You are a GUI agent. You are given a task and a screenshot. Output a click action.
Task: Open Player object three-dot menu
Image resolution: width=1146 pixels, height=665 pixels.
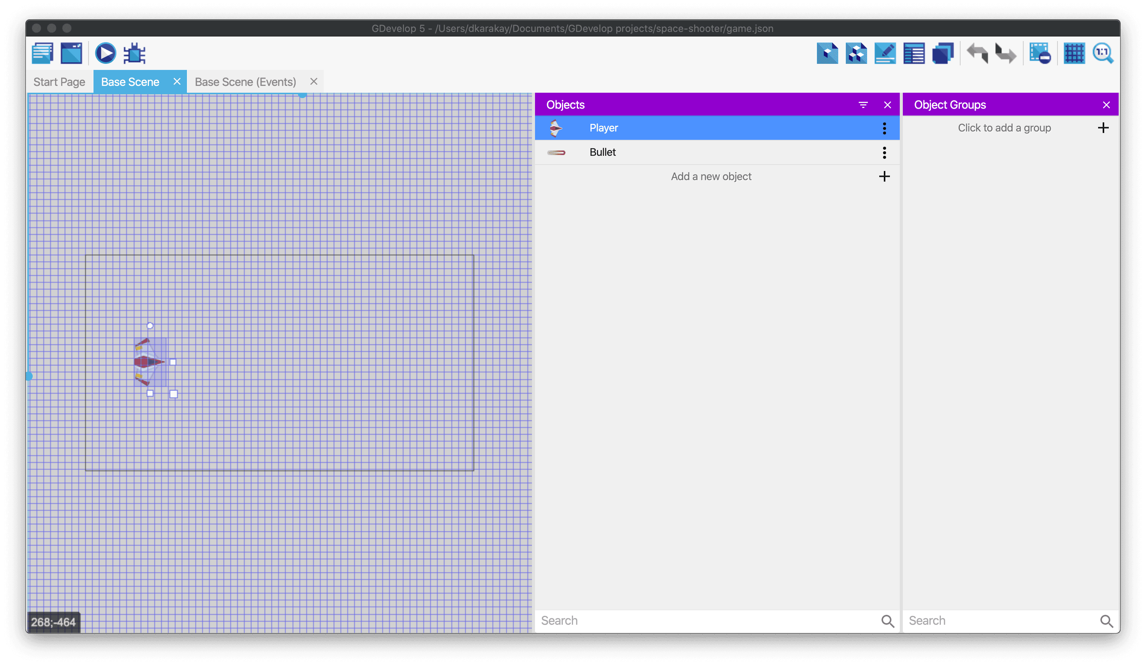(884, 128)
